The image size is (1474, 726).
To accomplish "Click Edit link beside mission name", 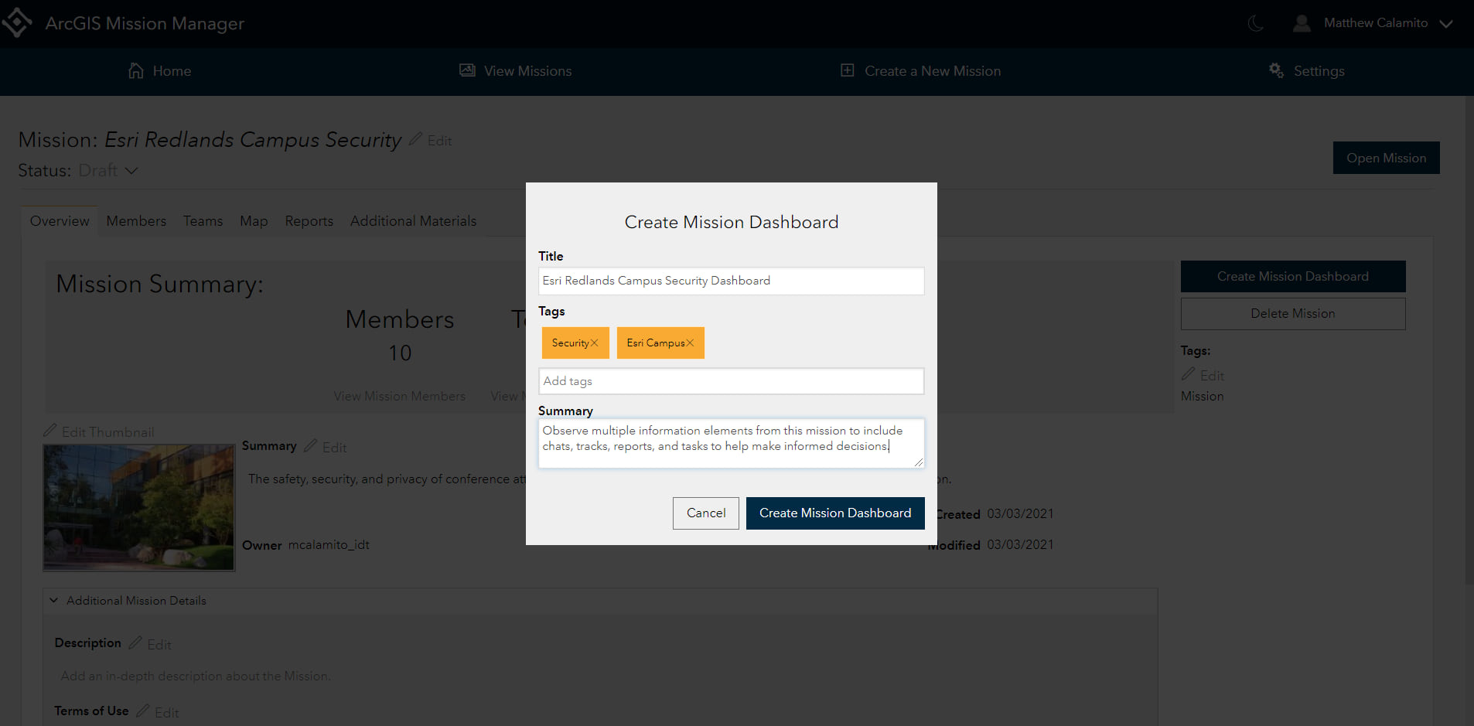I will pos(439,141).
